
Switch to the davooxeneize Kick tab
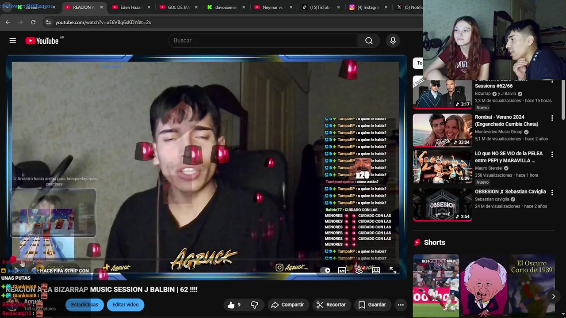click(x=226, y=7)
